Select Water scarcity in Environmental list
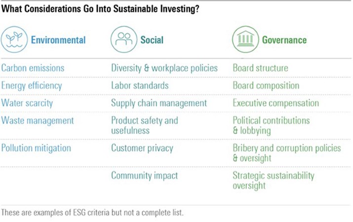 click(x=27, y=104)
